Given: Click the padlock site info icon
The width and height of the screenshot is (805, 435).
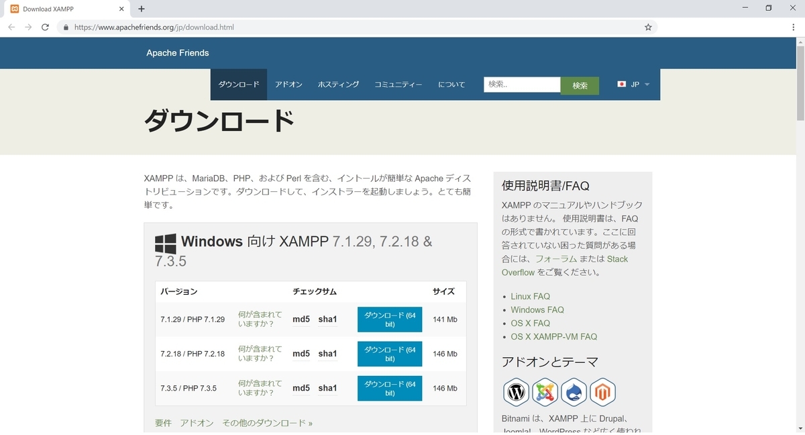Looking at the screenshot, I should [66, 28].
